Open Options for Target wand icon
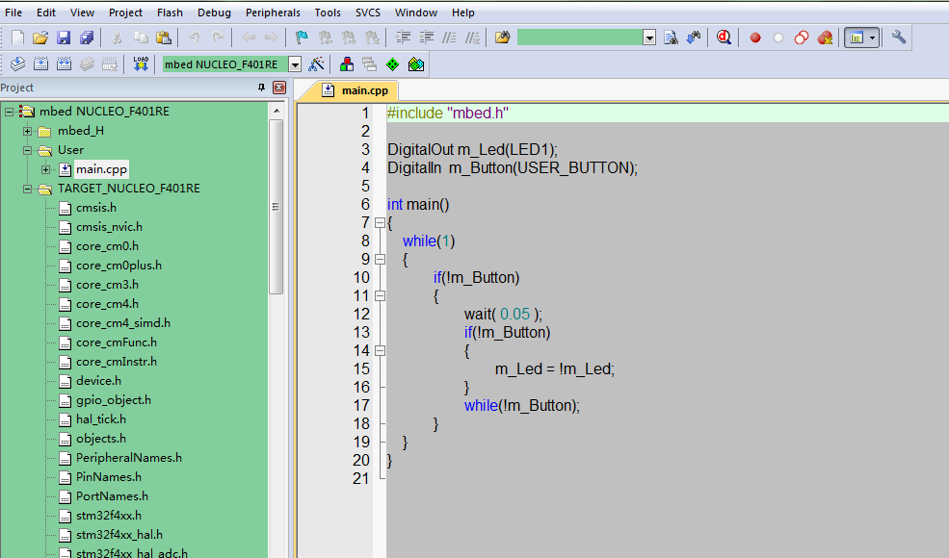949x558 pixels. (x=316, y=64)
